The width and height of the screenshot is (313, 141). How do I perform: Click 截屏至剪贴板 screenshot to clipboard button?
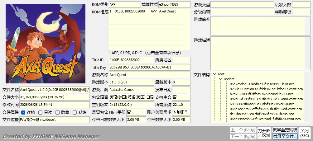pyautogui.click(x=285, y=130)
